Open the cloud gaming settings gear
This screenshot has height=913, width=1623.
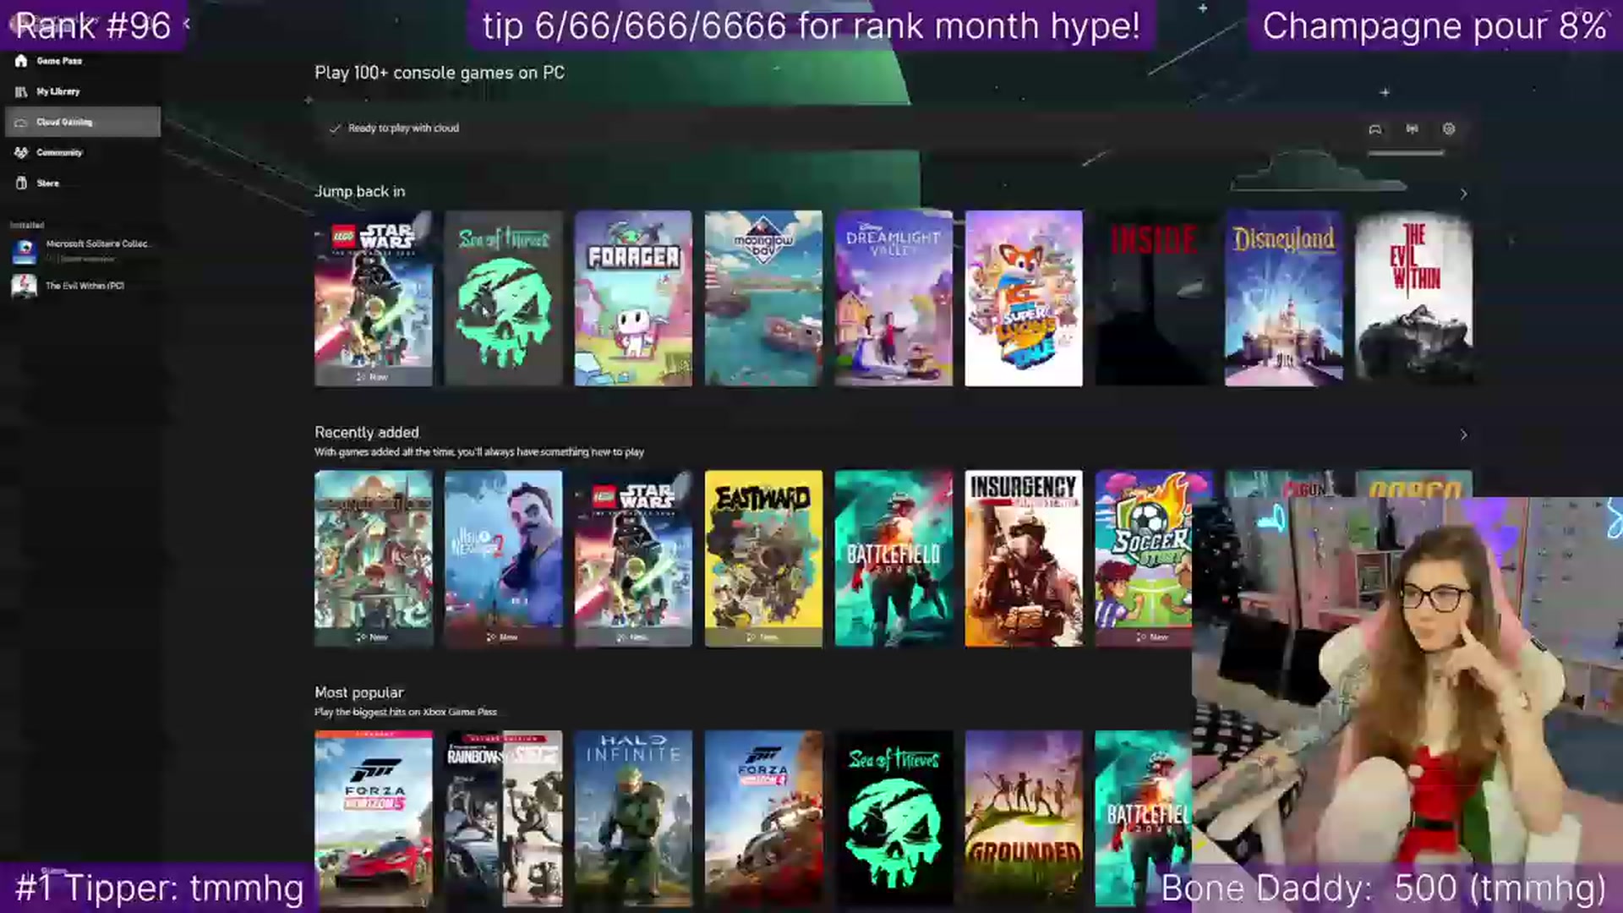pyautogui.click(x=1449, y=129)
